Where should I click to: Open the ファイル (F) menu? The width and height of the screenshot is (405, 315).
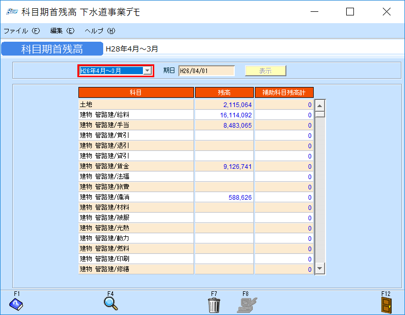click(x=22, y=31)
